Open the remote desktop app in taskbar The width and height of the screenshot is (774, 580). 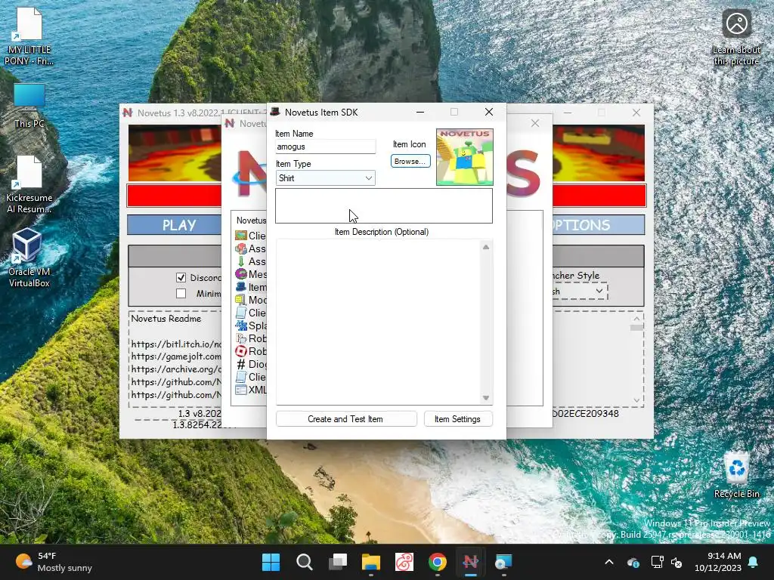pyautogui.click(x=503, y=562)
